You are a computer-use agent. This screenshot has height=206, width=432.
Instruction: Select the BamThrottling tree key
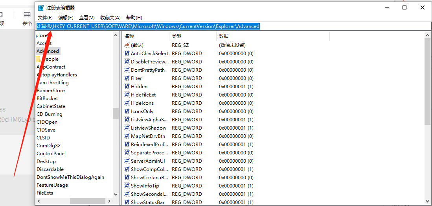click(x=53, y=83)
